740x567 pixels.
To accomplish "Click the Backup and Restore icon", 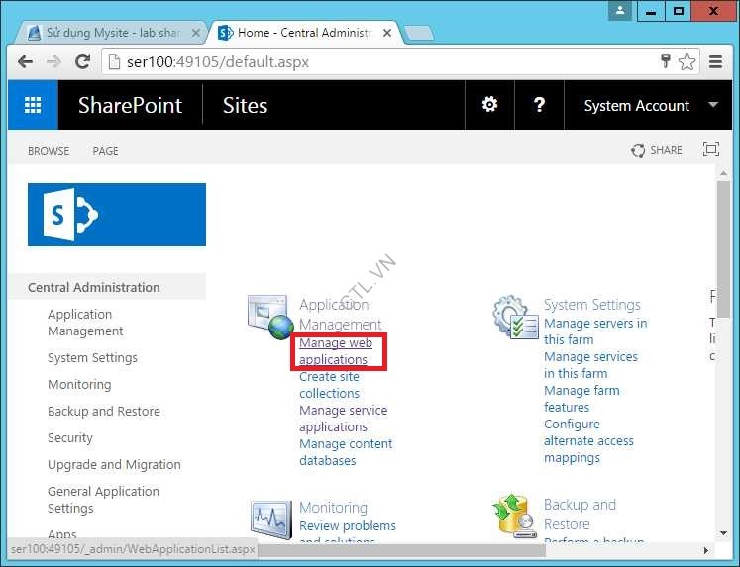I will pos(515,517).
